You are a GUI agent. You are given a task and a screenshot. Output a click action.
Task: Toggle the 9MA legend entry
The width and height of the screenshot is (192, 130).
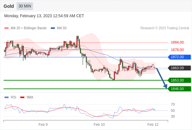coord(27,97)
